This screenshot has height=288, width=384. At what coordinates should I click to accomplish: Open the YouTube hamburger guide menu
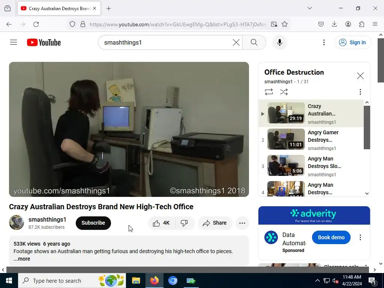pyautogui.click(x=13, y=42)
